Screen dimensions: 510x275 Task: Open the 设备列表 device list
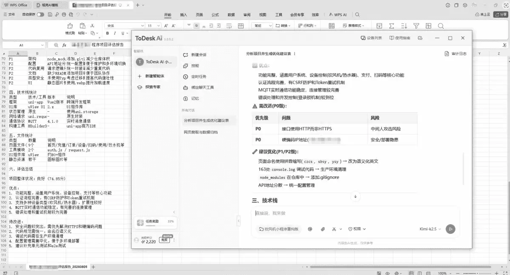(371, 38)
